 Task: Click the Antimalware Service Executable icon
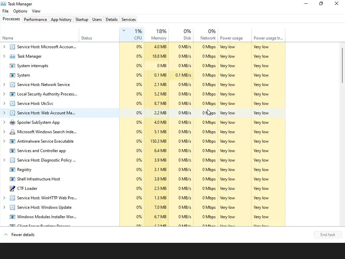pos(12,141)
